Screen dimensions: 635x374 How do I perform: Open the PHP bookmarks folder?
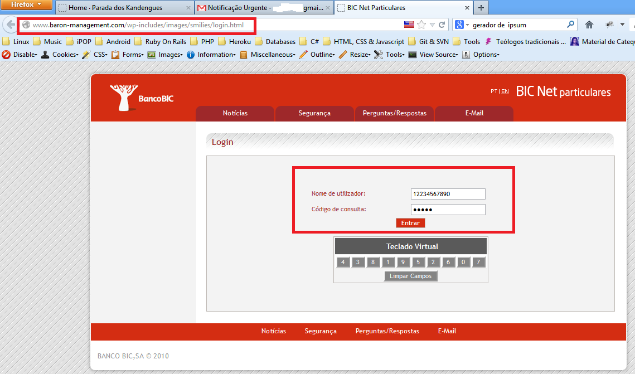pyautogui.click(x=202, y=41)
